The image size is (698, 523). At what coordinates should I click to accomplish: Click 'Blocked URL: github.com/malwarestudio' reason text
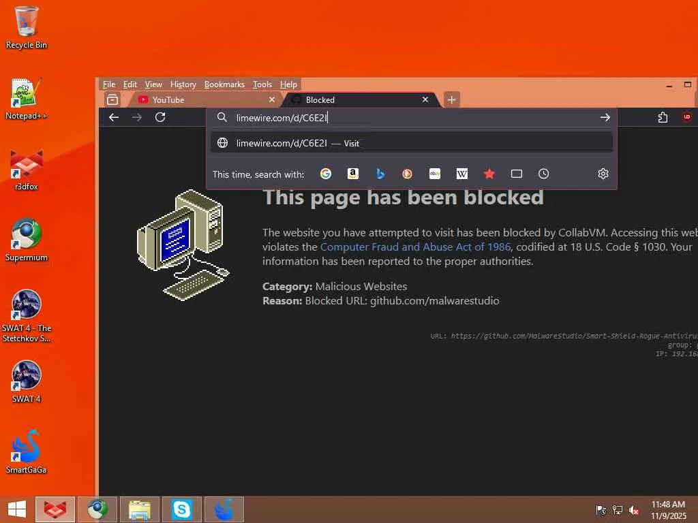click(402, 300)
